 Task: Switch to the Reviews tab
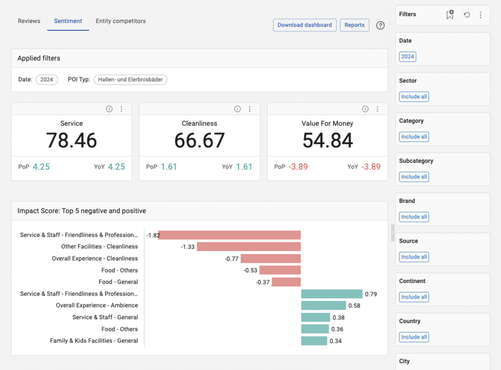coord(29,21)
